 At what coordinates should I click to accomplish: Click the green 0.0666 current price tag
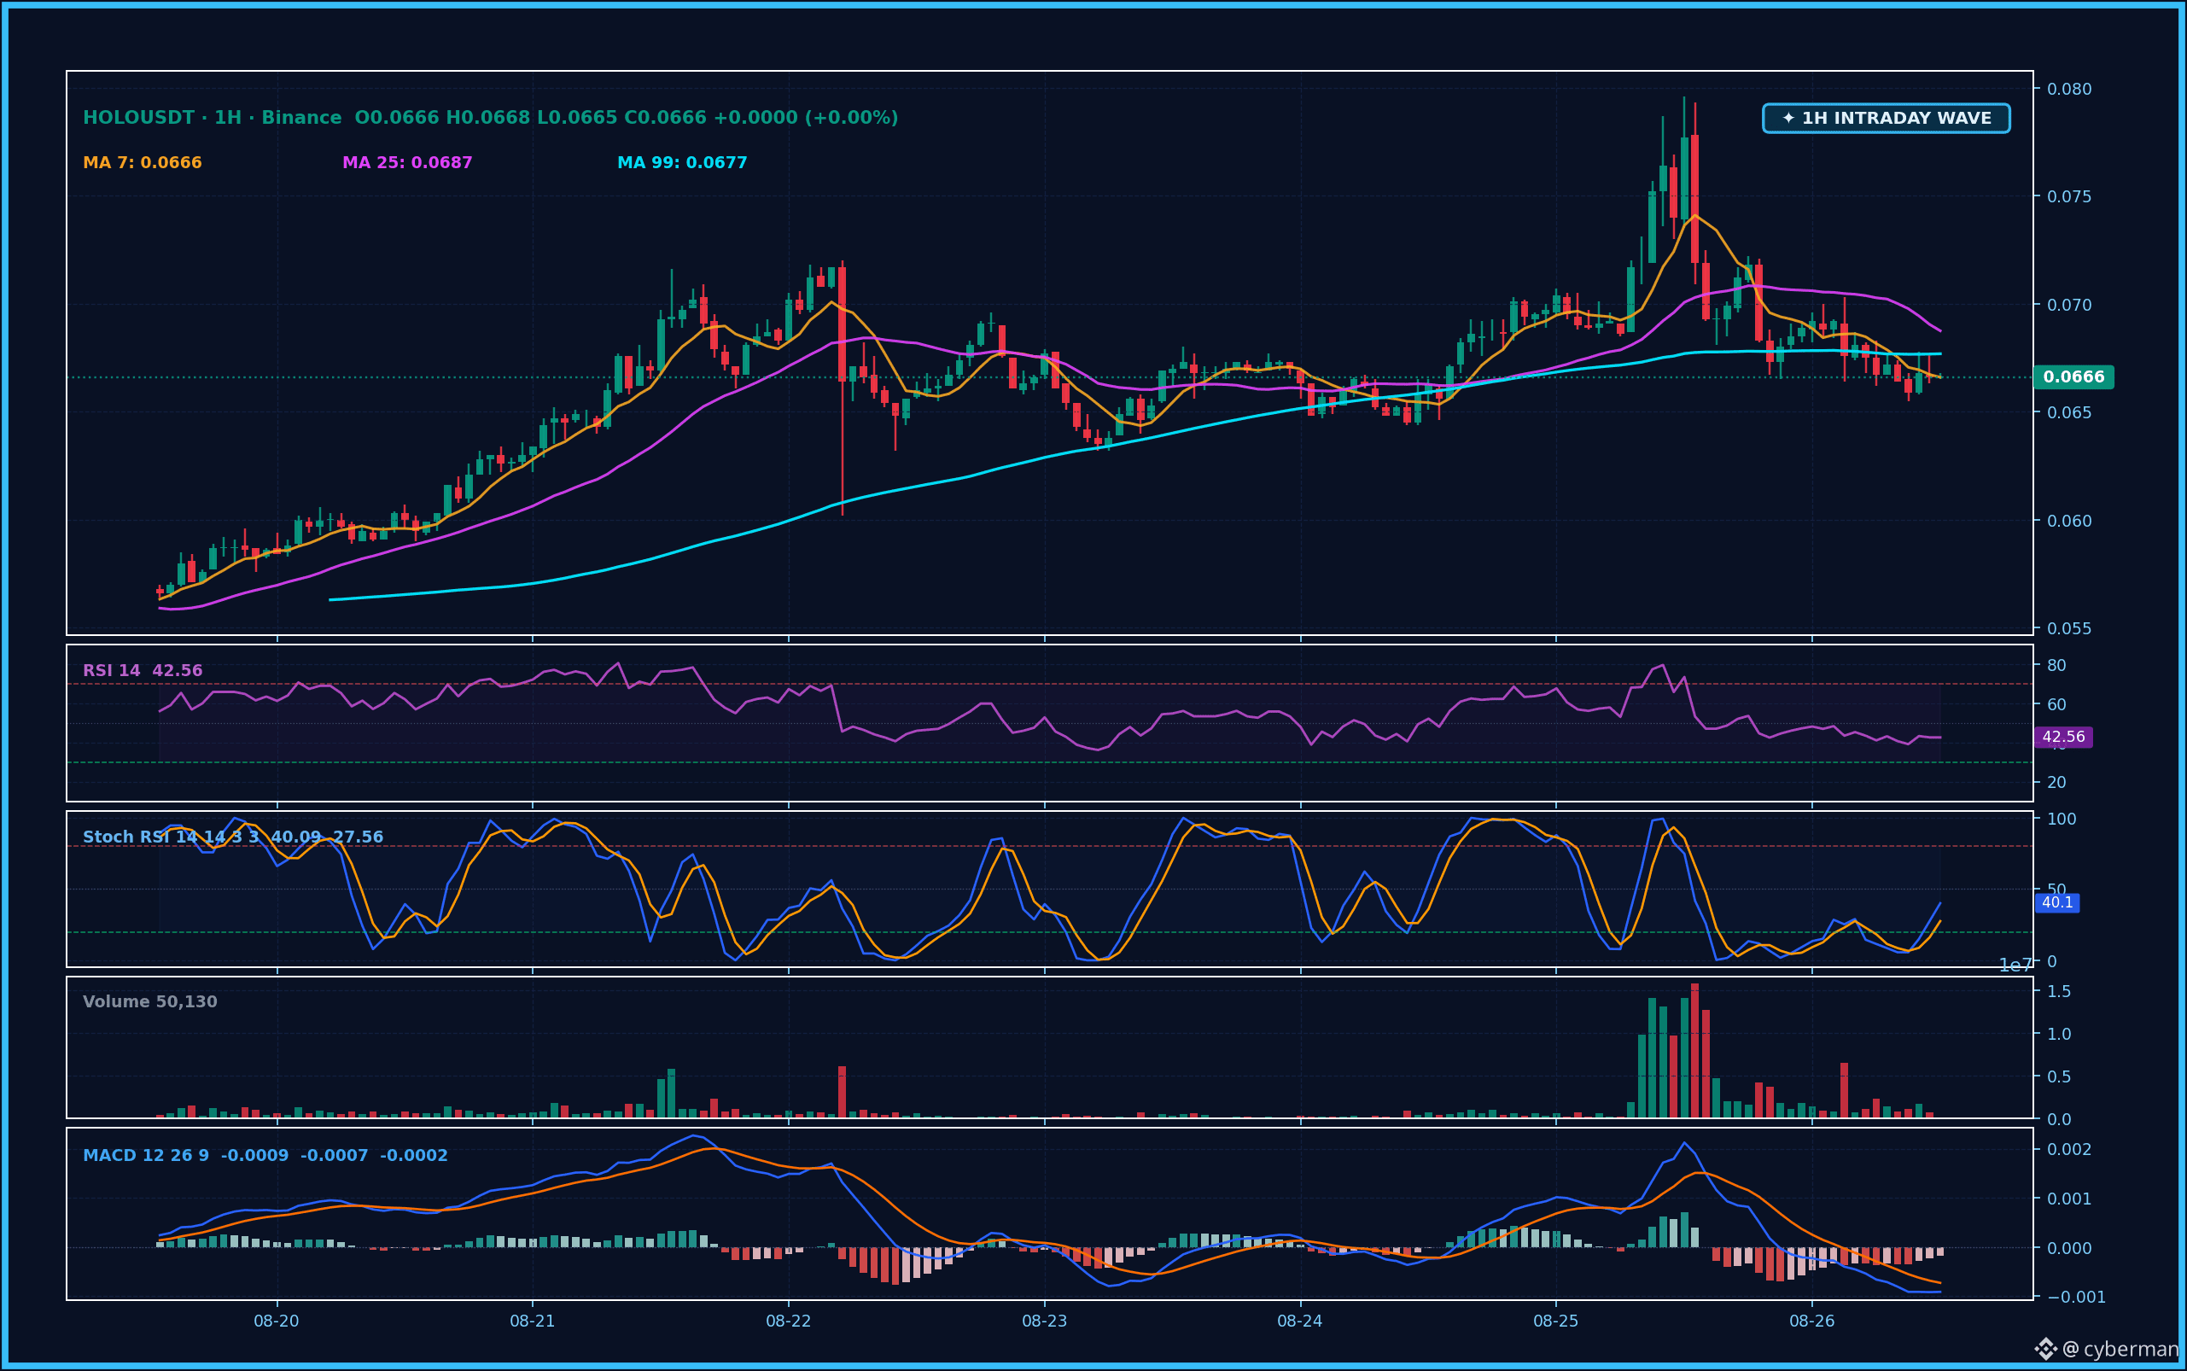point(2073,377)
